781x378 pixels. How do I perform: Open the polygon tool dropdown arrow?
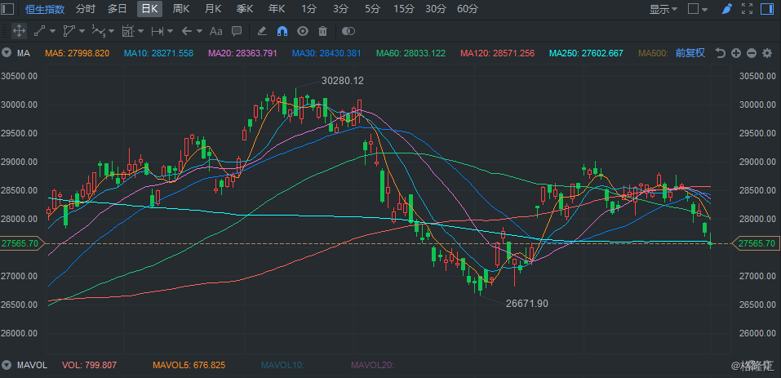[82, 31]
